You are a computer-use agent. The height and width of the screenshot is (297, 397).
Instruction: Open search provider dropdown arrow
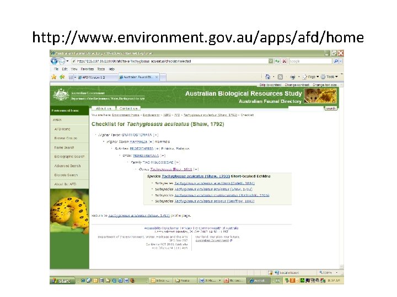tap(341, 61)
